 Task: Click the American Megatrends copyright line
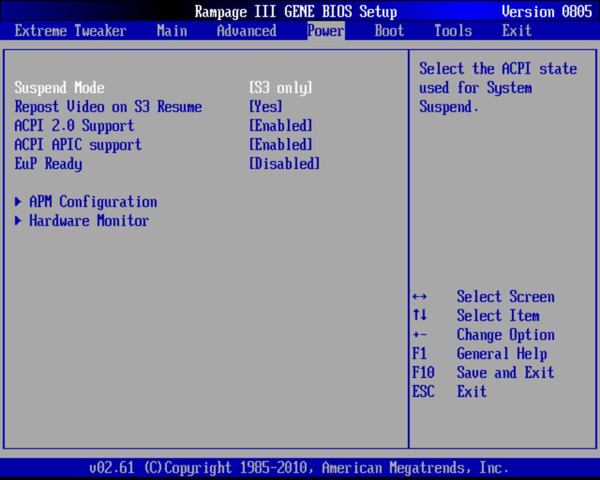[299, 468]
